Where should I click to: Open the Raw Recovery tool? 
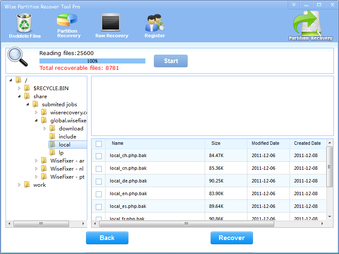[111, 23]
